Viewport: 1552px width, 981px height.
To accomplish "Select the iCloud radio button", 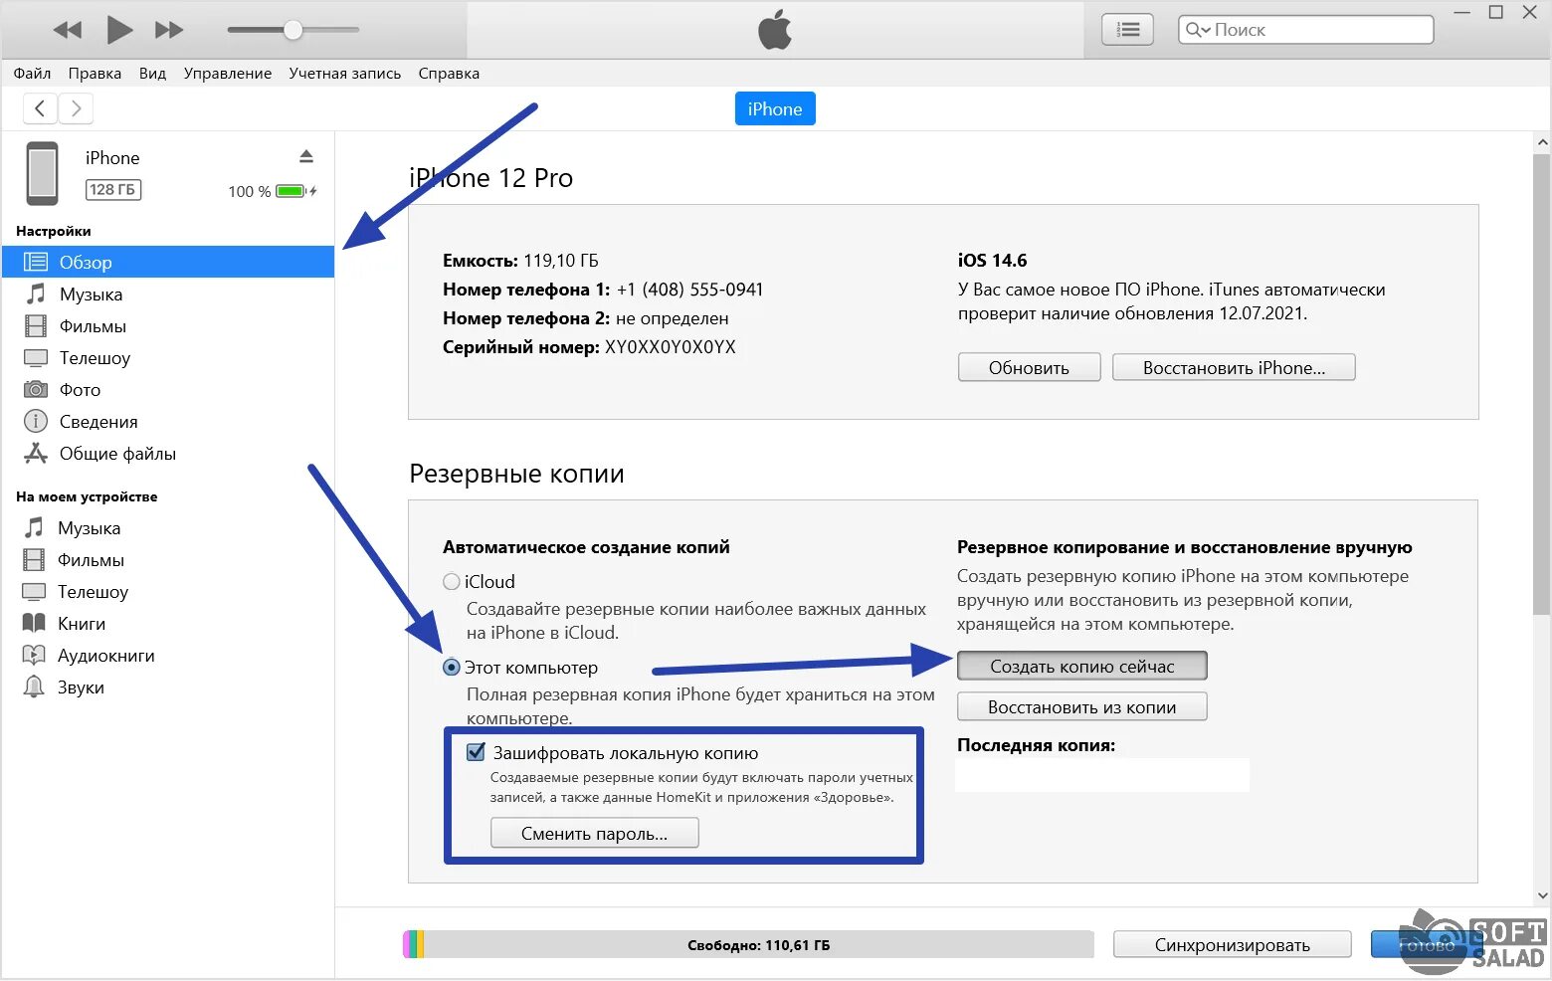I will [x=452, y=581].
